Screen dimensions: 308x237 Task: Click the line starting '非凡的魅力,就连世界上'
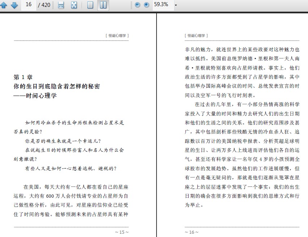tap(242, 49)
